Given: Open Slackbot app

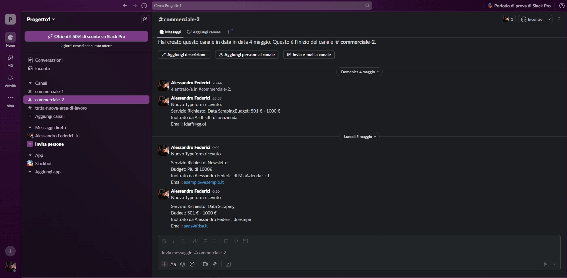Looking at the screenshot, I should [x=86, y=164].
